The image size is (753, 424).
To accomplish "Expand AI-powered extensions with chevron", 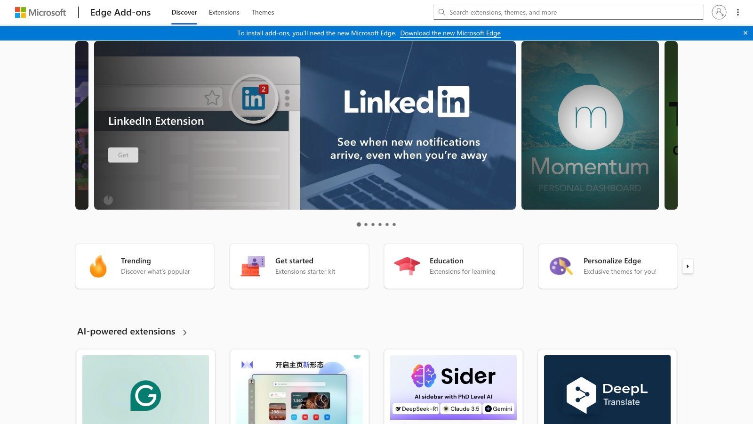I will pos(185,332).
